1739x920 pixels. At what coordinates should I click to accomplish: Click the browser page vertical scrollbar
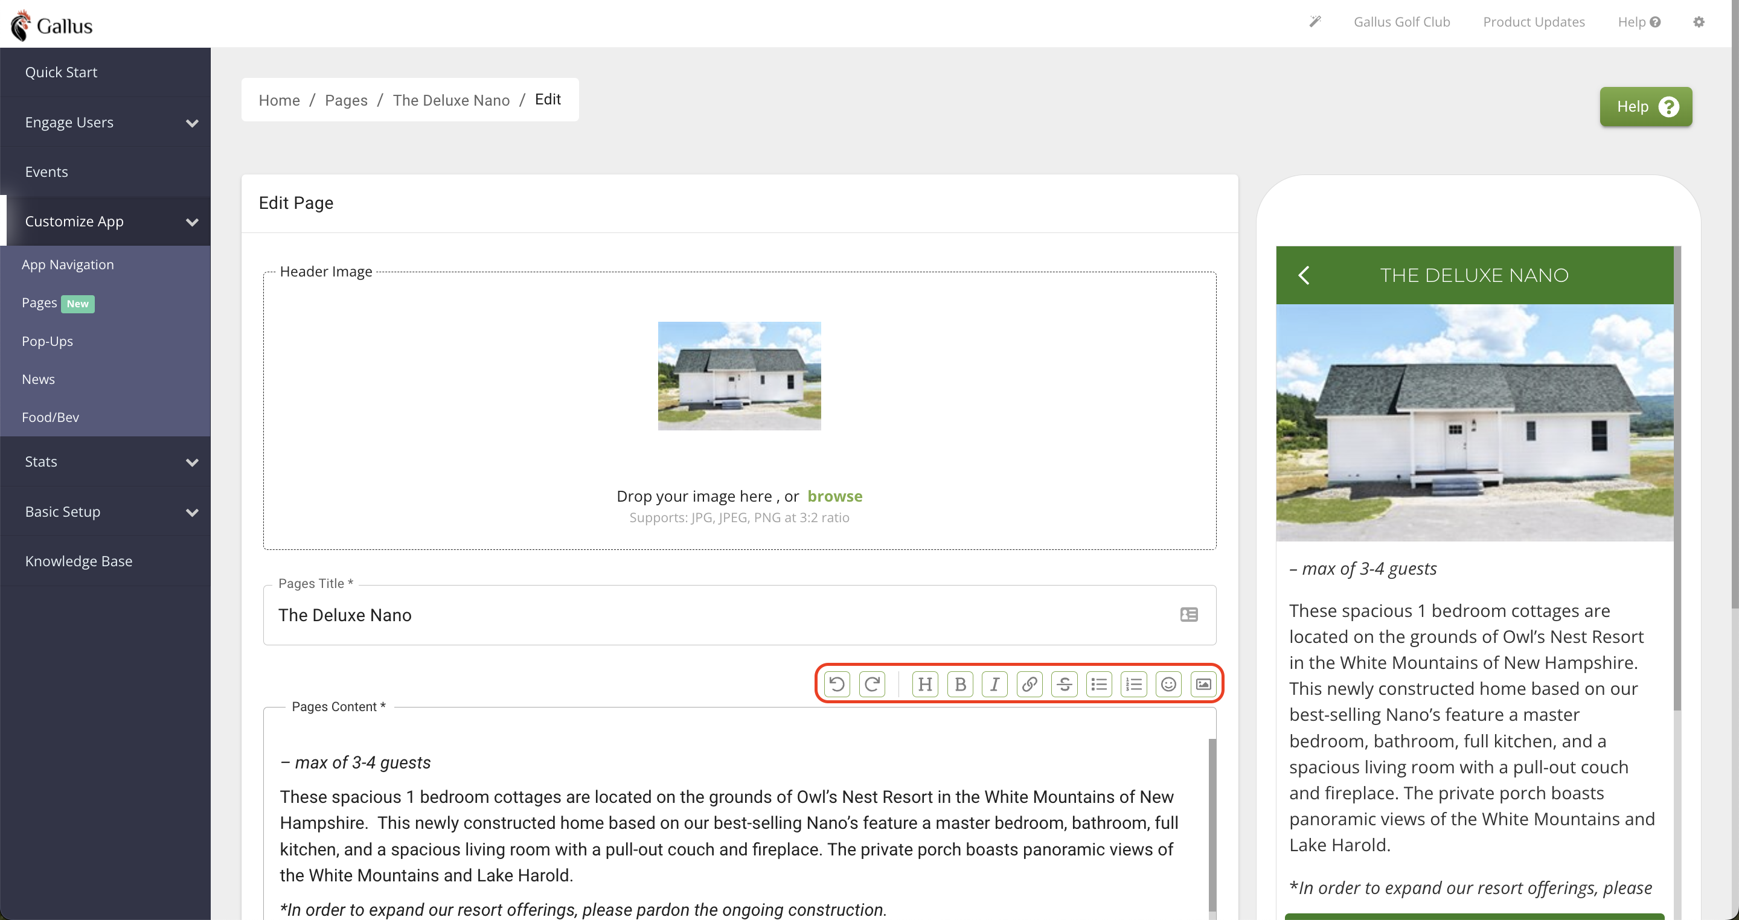(1734, 304)
